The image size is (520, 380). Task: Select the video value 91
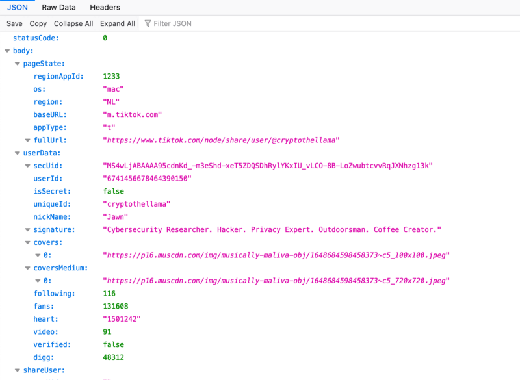[x=107, y=332]
